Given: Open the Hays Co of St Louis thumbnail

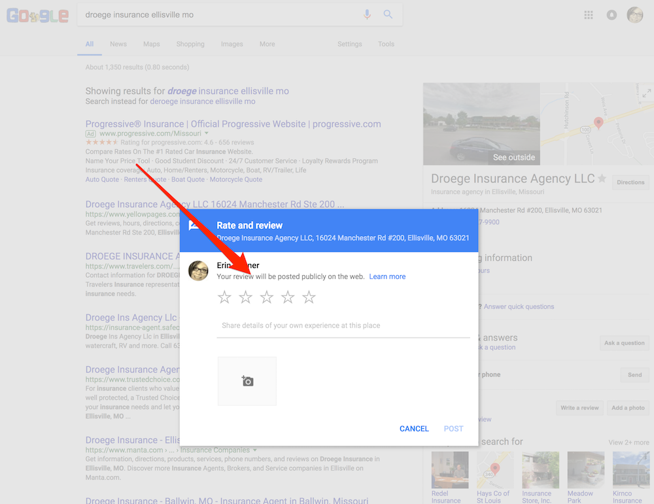Looking at the screenshot, I should (x=495, y=470).
